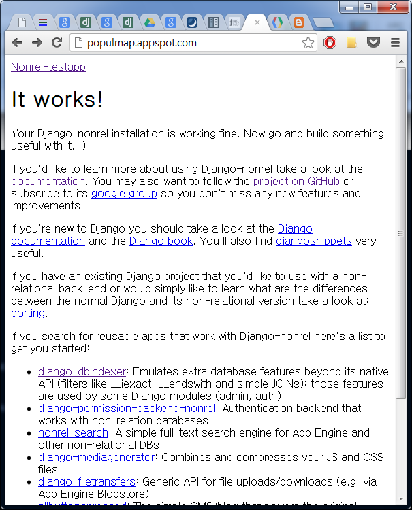Open the porting link

[28, 313]
